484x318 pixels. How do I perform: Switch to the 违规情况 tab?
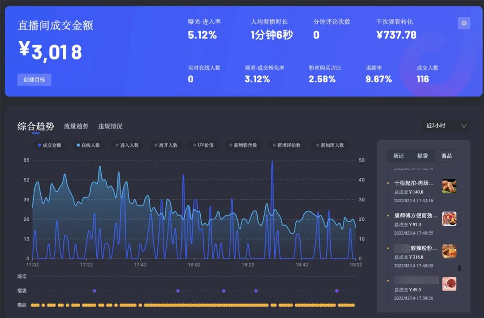110,126
